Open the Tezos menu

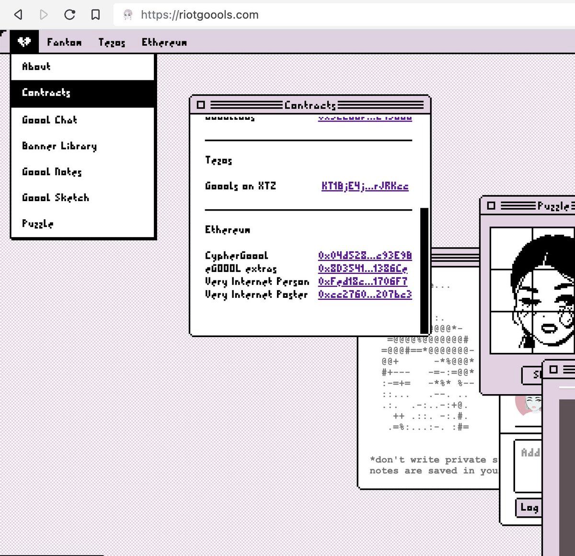pos(112,43)
